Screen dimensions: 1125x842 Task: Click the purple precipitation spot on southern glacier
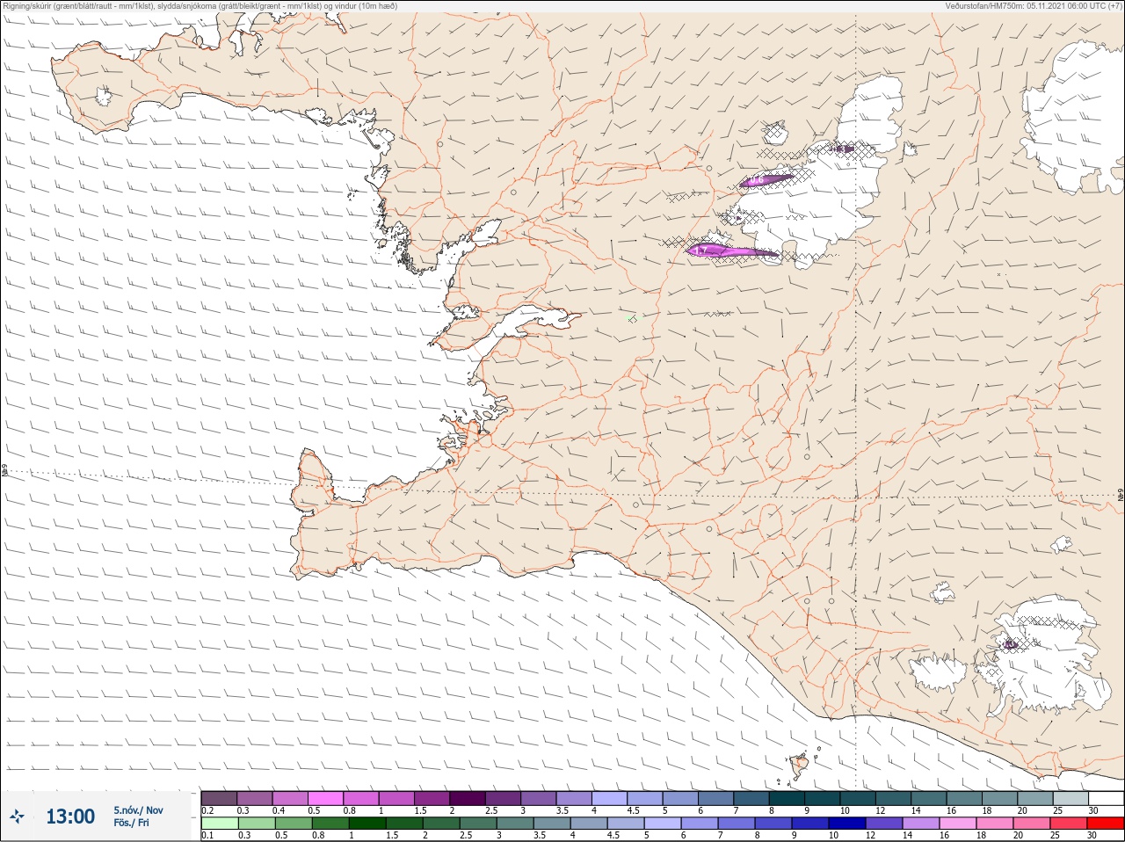point(1011,644)
